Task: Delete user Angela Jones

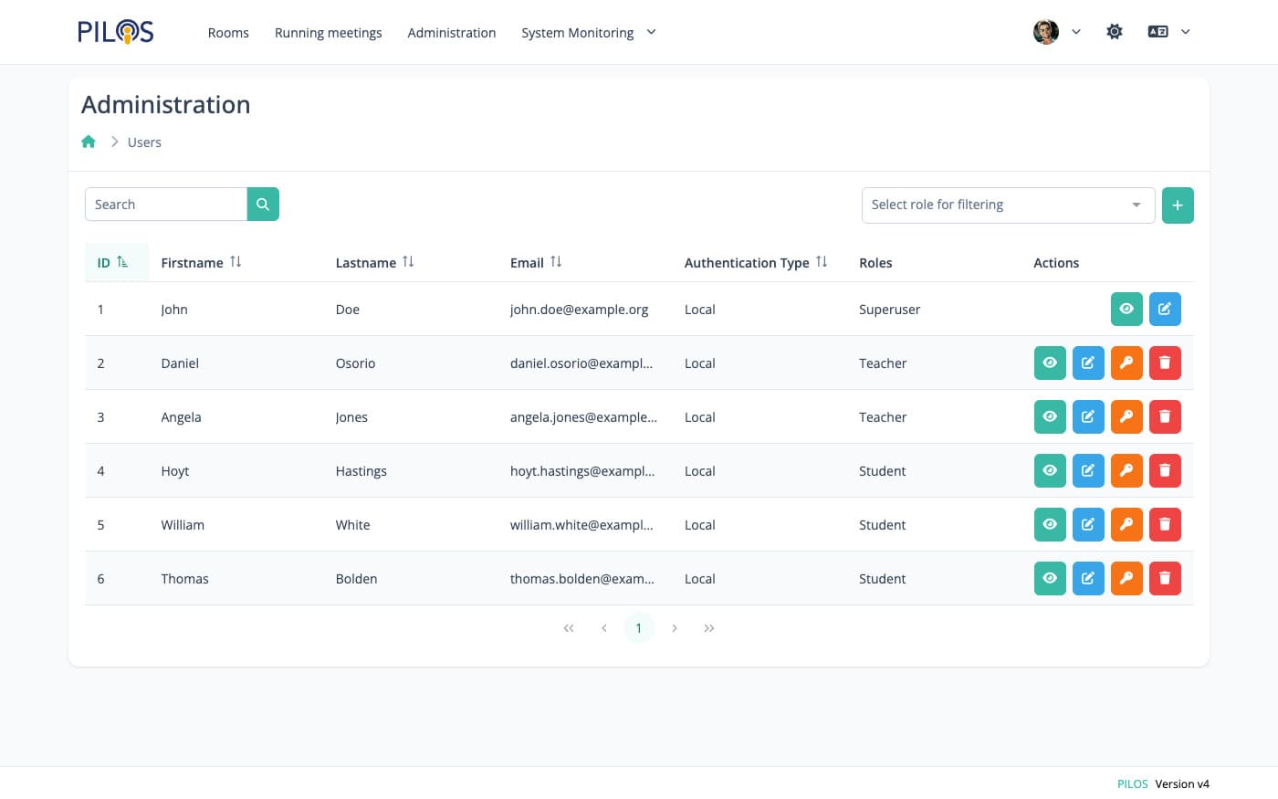Action: [x=1164, y=417]
